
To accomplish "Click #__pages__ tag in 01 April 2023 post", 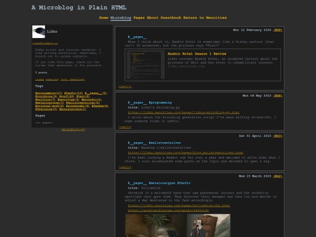I will tap(138, 143).
